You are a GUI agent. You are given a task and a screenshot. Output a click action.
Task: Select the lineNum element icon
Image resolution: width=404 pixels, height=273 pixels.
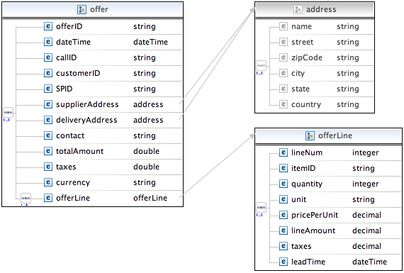pyautogui.click(x=284, y=152)
